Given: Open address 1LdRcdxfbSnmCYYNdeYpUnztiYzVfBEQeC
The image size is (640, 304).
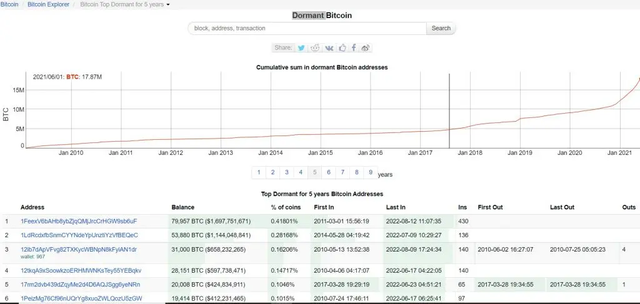Looking at the screenshot, I should pos(79,235).
